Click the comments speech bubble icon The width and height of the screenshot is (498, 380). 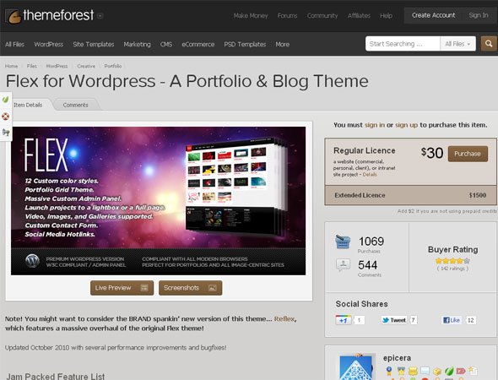point(343,265)
